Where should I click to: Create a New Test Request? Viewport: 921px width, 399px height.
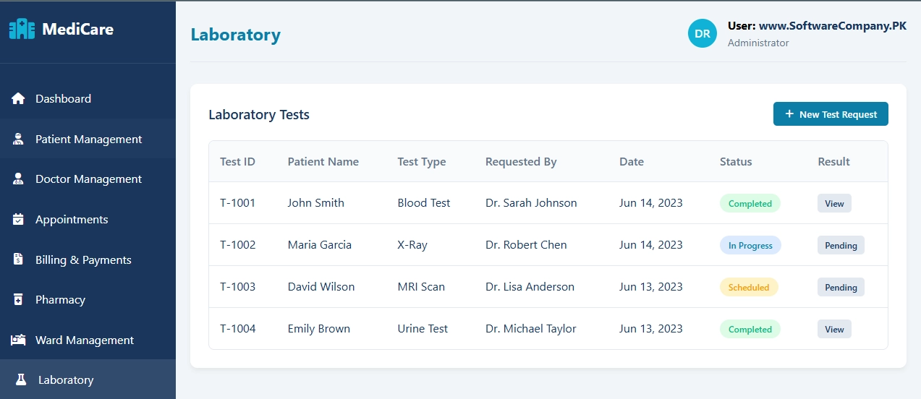point(831,114)
